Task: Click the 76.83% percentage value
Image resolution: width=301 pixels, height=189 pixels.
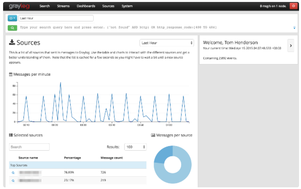Action: (69, 172)
